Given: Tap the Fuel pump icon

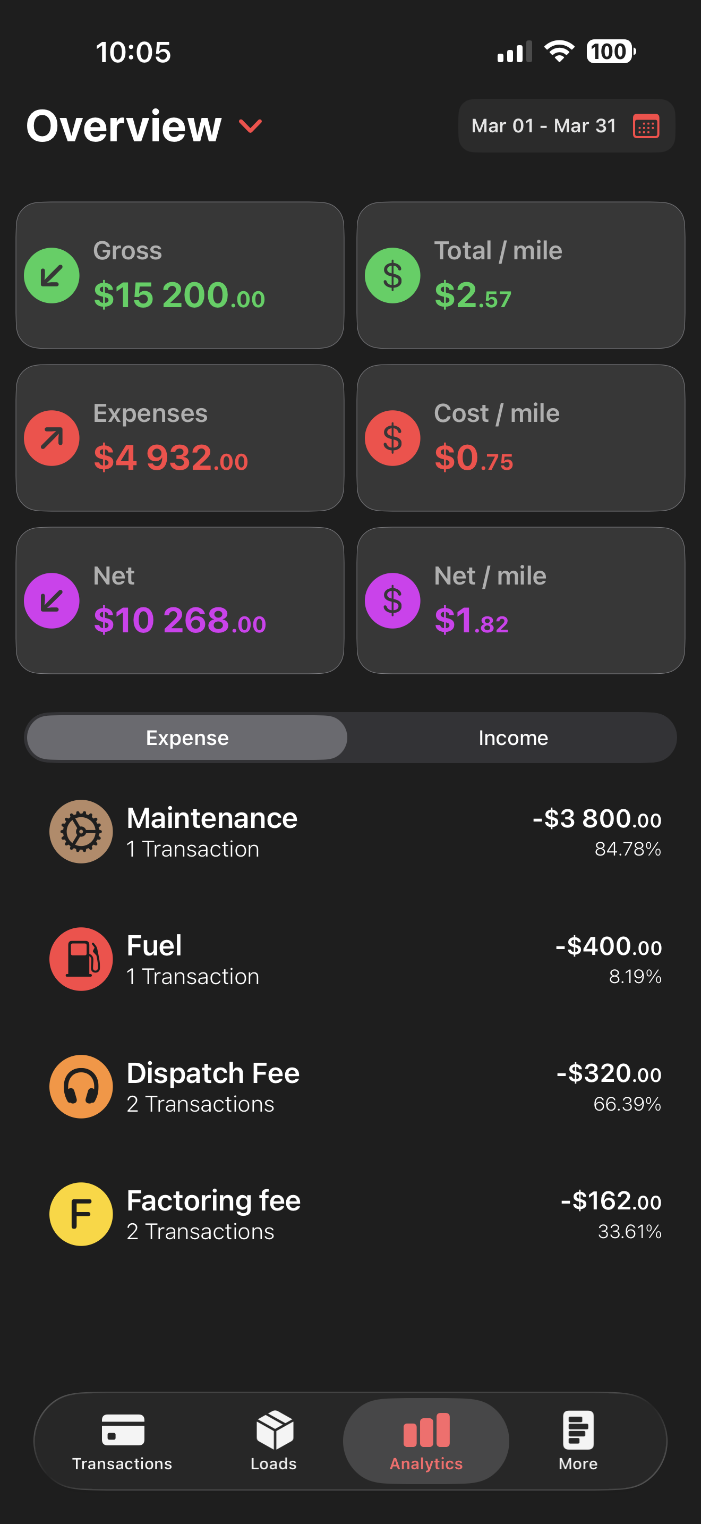Looking at the screenshot, I should coord(81,959).
